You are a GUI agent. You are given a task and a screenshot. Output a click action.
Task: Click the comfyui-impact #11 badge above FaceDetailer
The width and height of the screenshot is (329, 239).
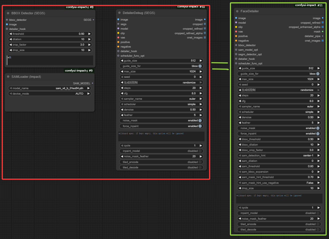coord(309,5)
